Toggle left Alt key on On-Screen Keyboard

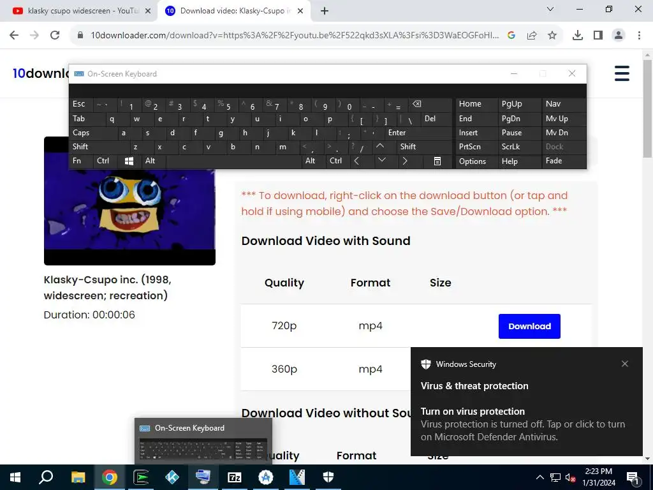coord(154,161)
